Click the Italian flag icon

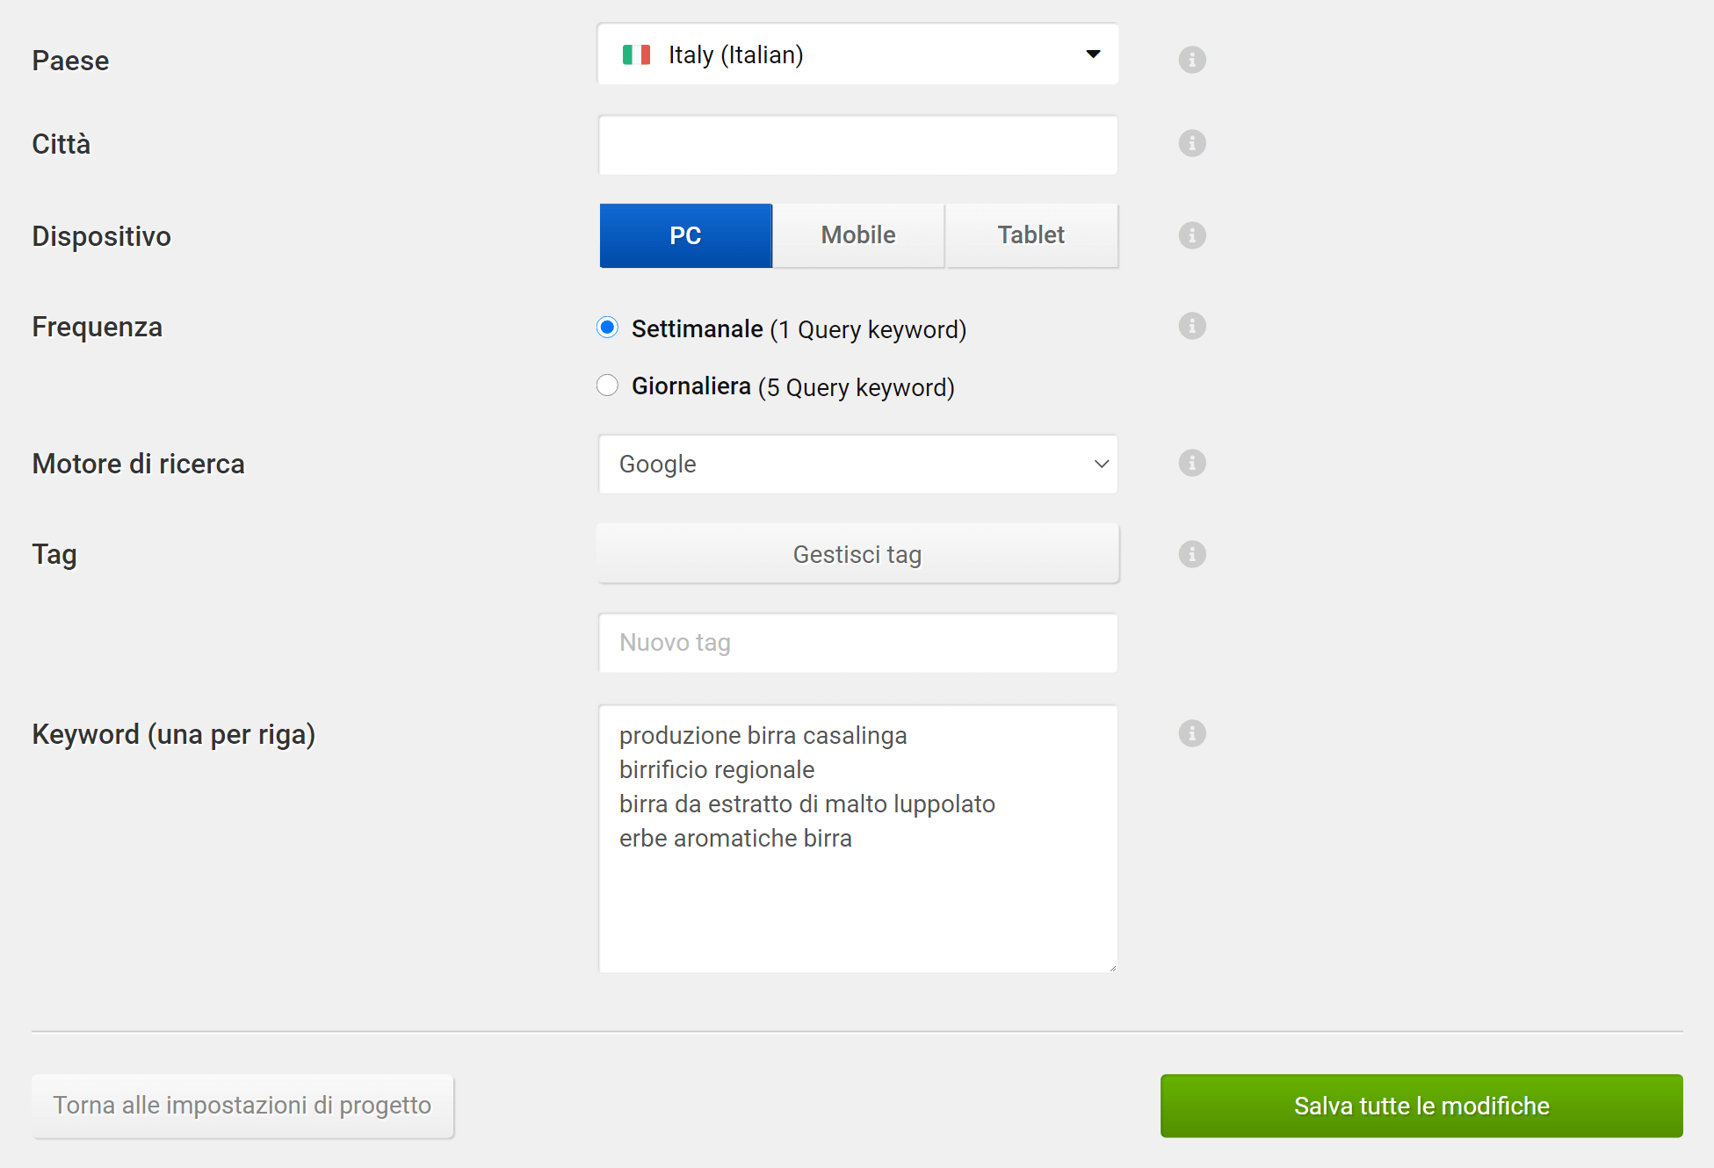click(x=636, y=54)
